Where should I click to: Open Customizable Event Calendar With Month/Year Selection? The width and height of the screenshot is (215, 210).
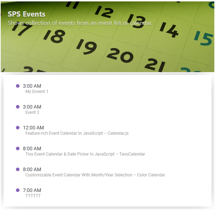95,175
